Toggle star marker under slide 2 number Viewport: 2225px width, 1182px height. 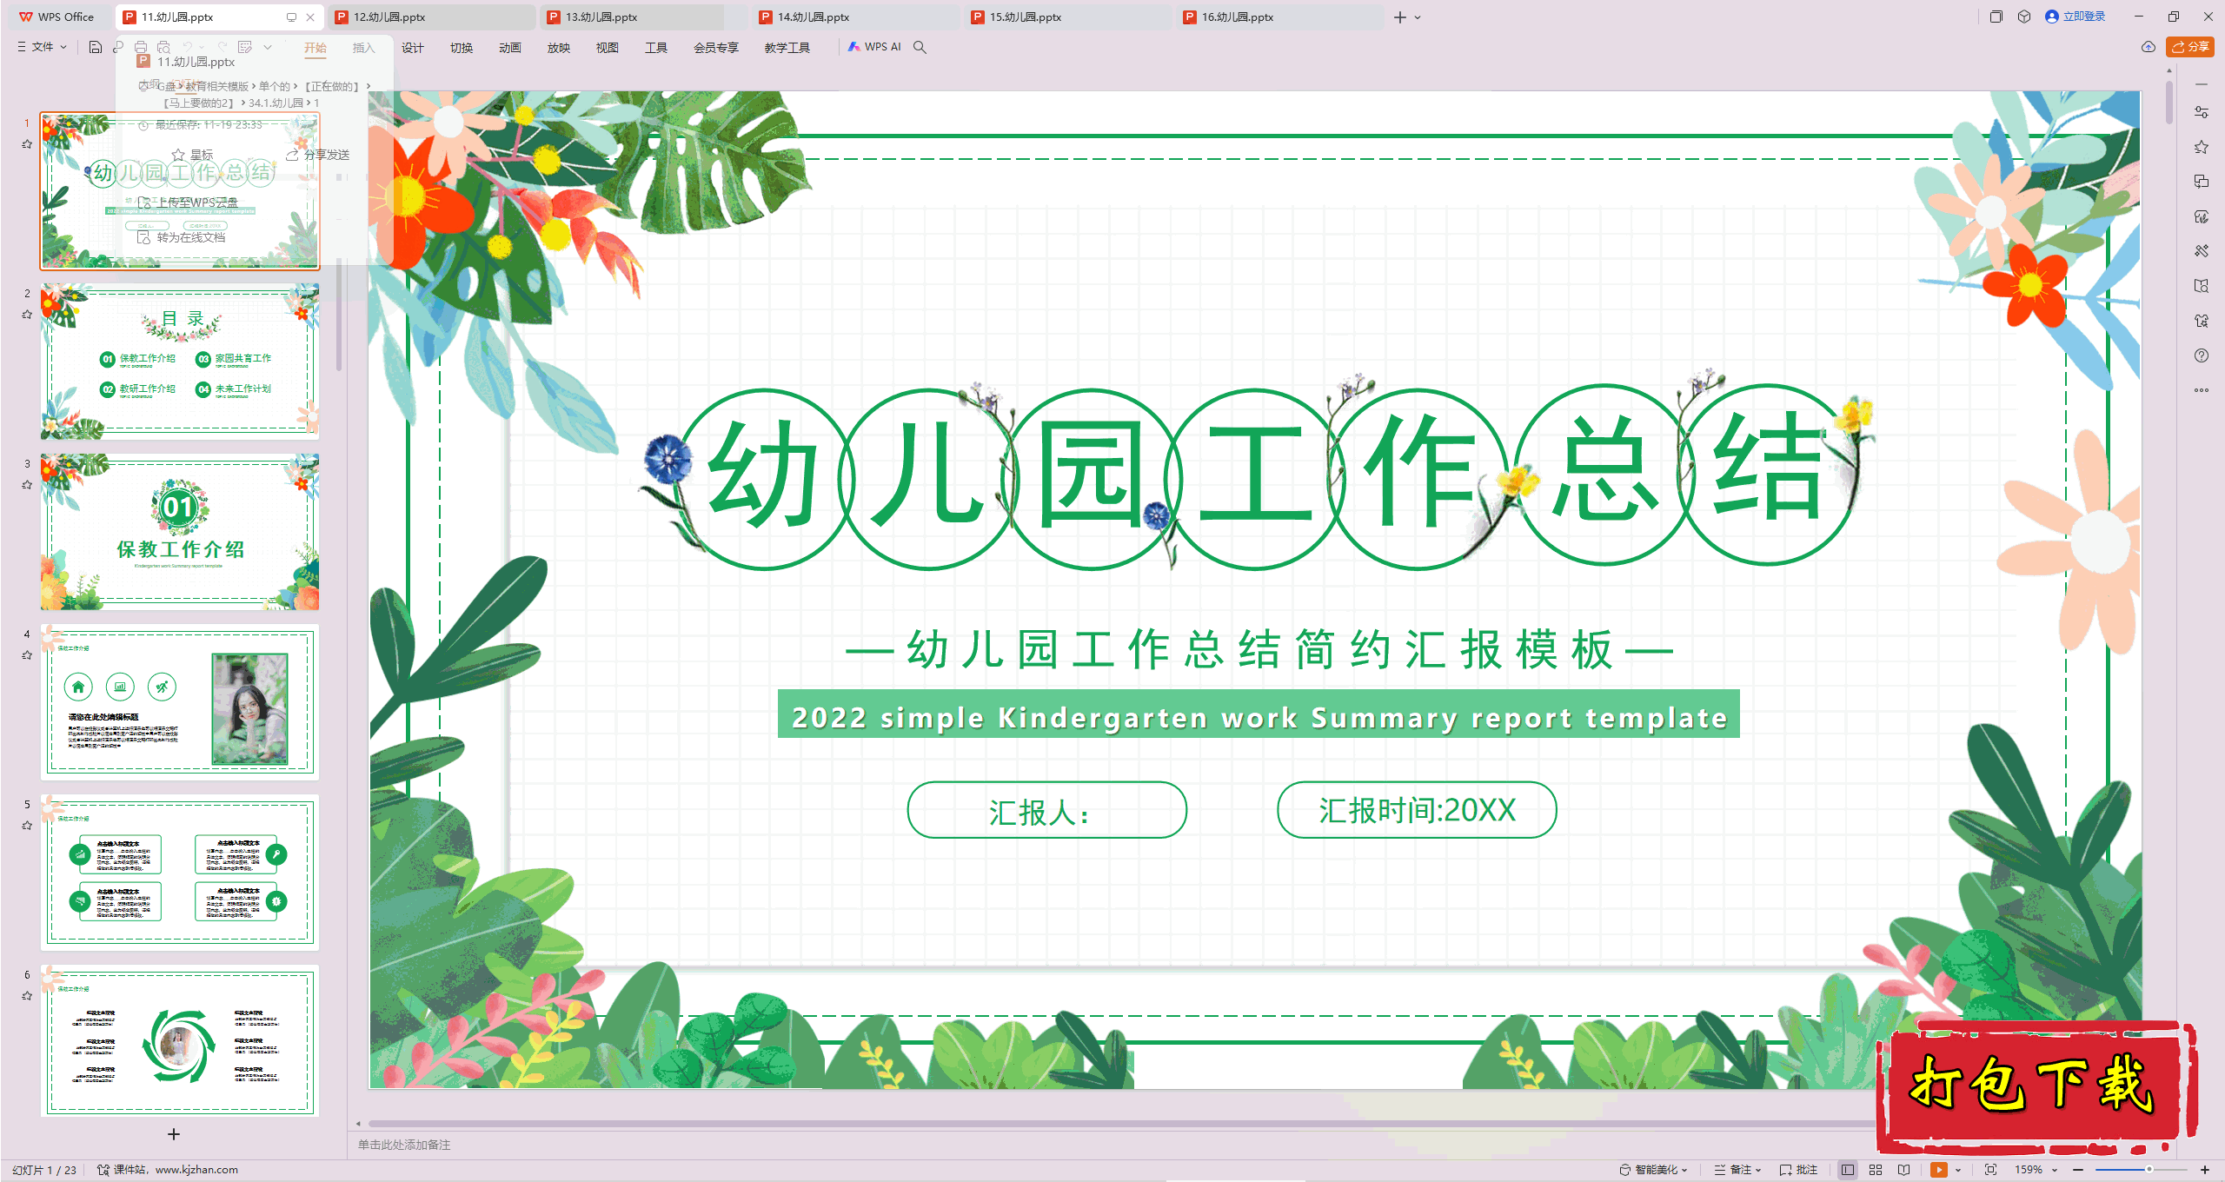27,315
